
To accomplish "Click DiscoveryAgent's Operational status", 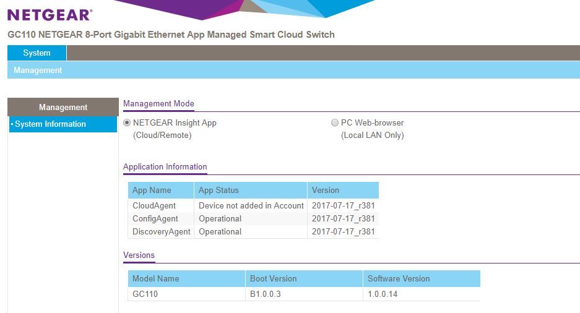I will point(220,232).
